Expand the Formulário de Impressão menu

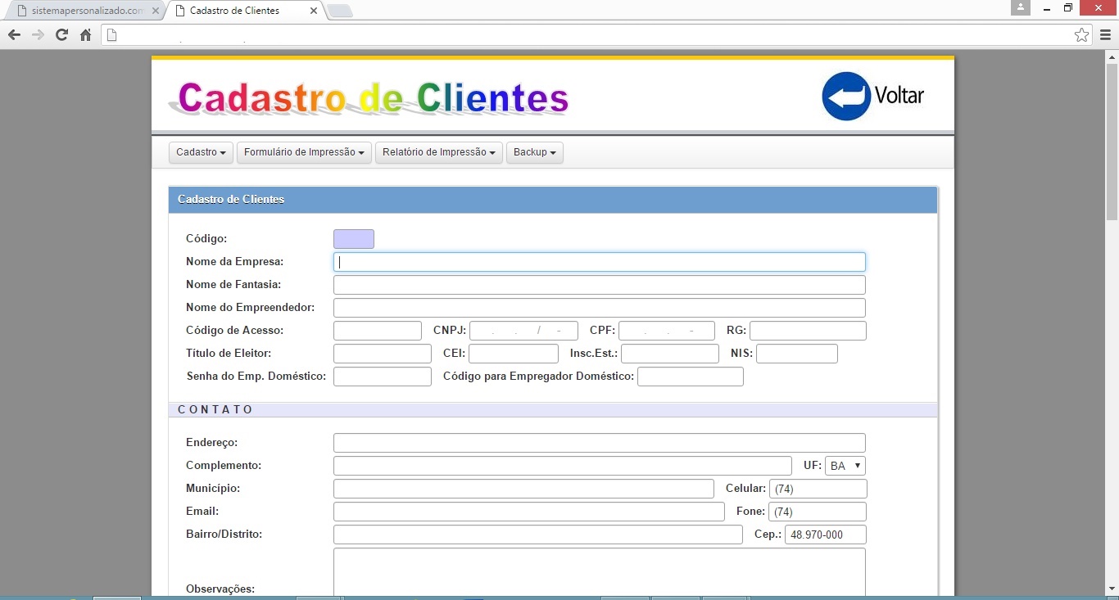(x=304, y=152)
